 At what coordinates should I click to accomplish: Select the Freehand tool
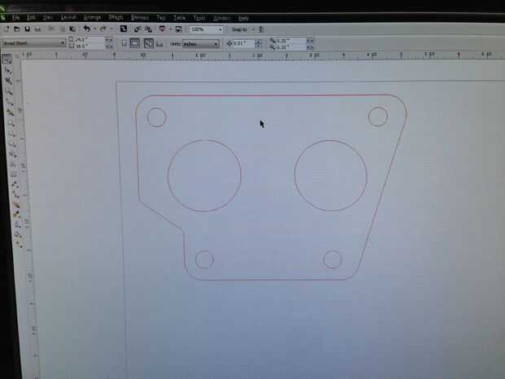[10, 102]
